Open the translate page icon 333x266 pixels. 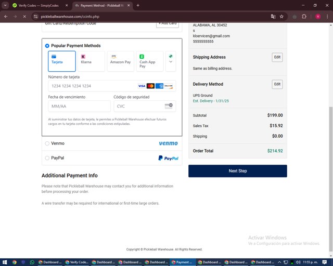273,16
